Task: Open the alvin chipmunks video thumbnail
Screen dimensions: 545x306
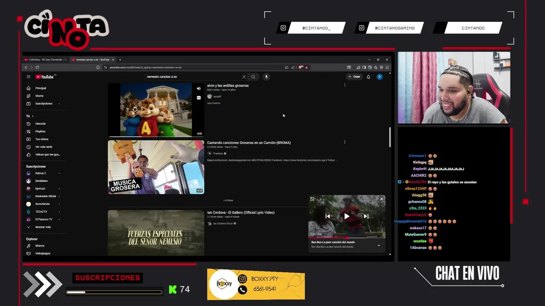Action: 156,110
